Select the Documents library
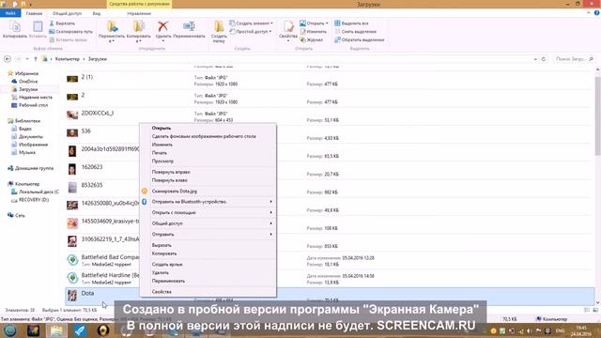 point(31,136)
